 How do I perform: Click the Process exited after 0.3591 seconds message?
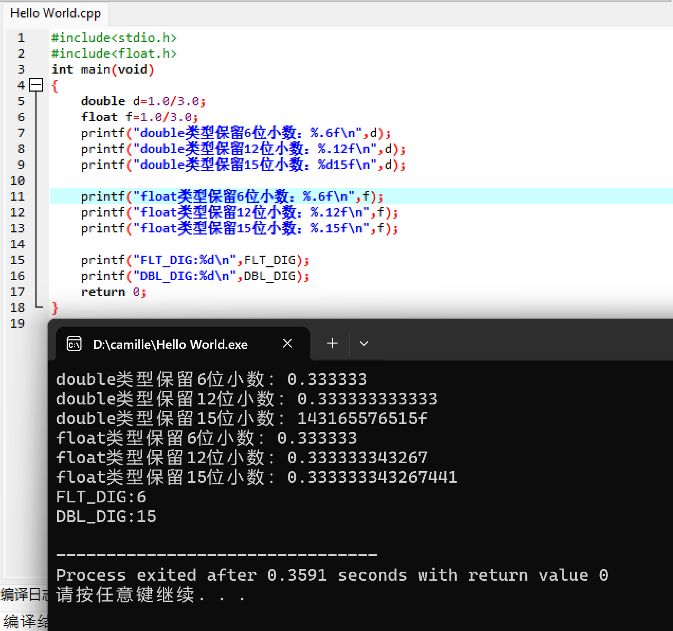tap(332, 575)
